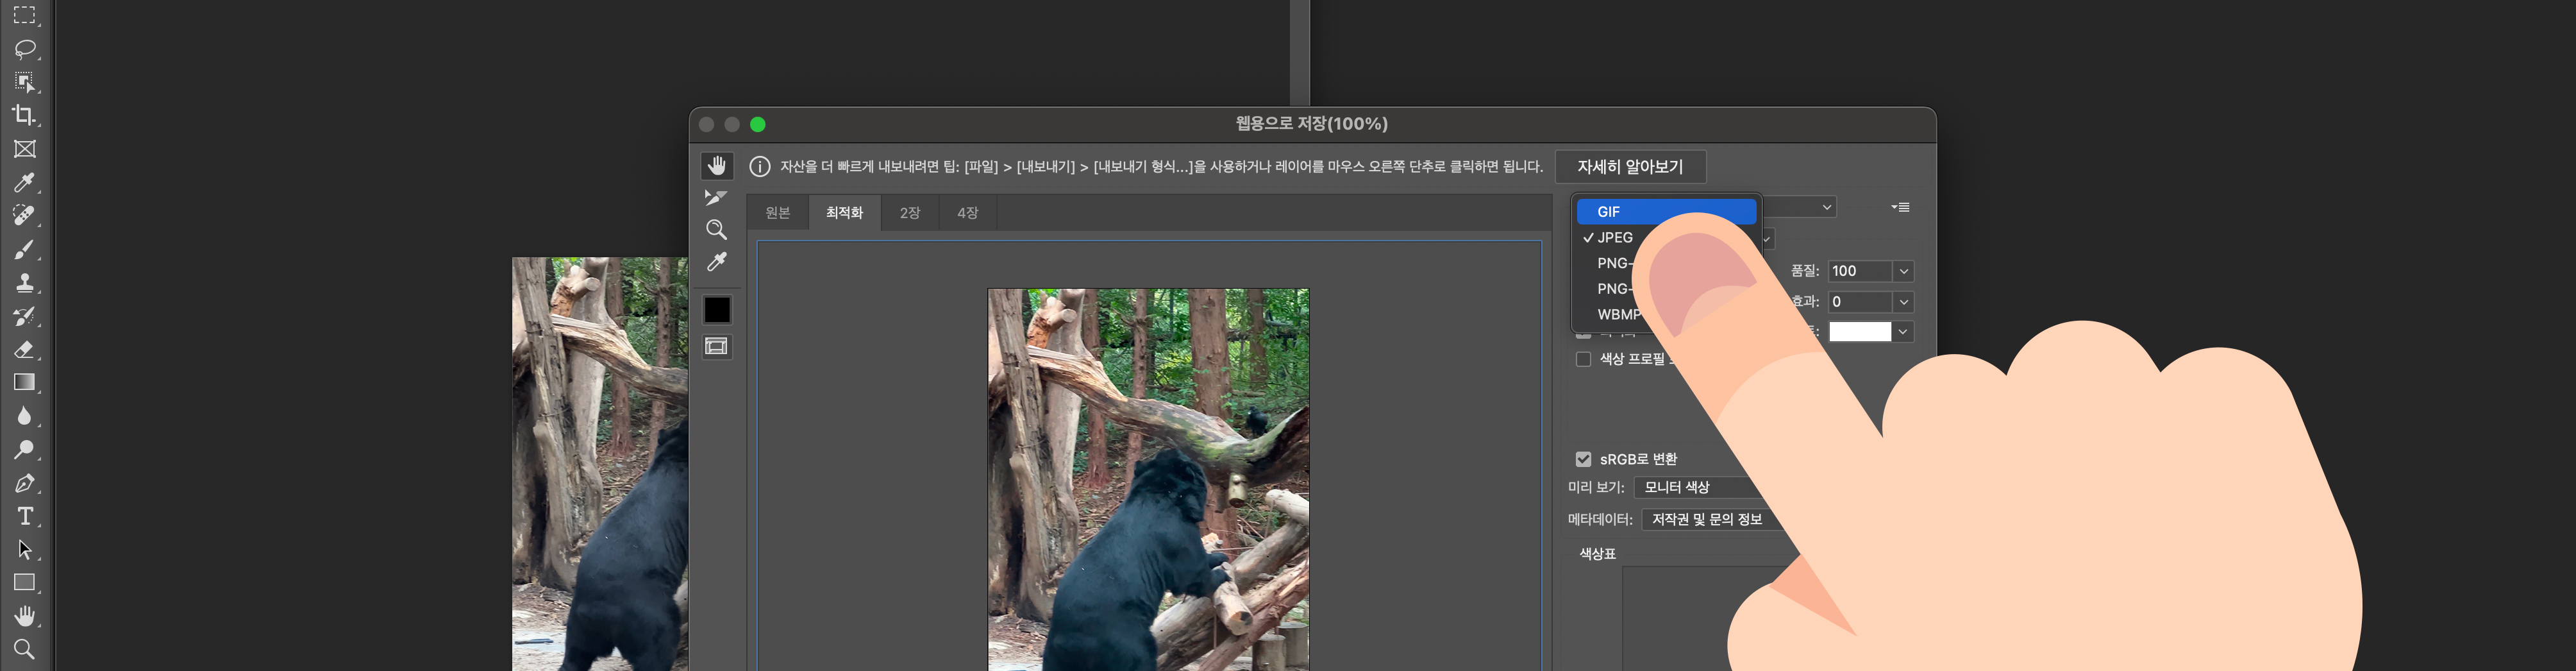Click the info icon beside the export tip
2576x671 pixels.
(760, 166)
